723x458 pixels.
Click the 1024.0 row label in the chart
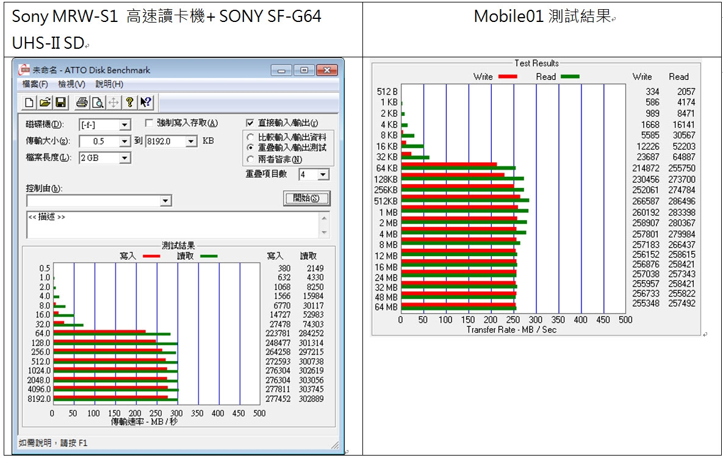pyautogui.click(x=38, y=371)
